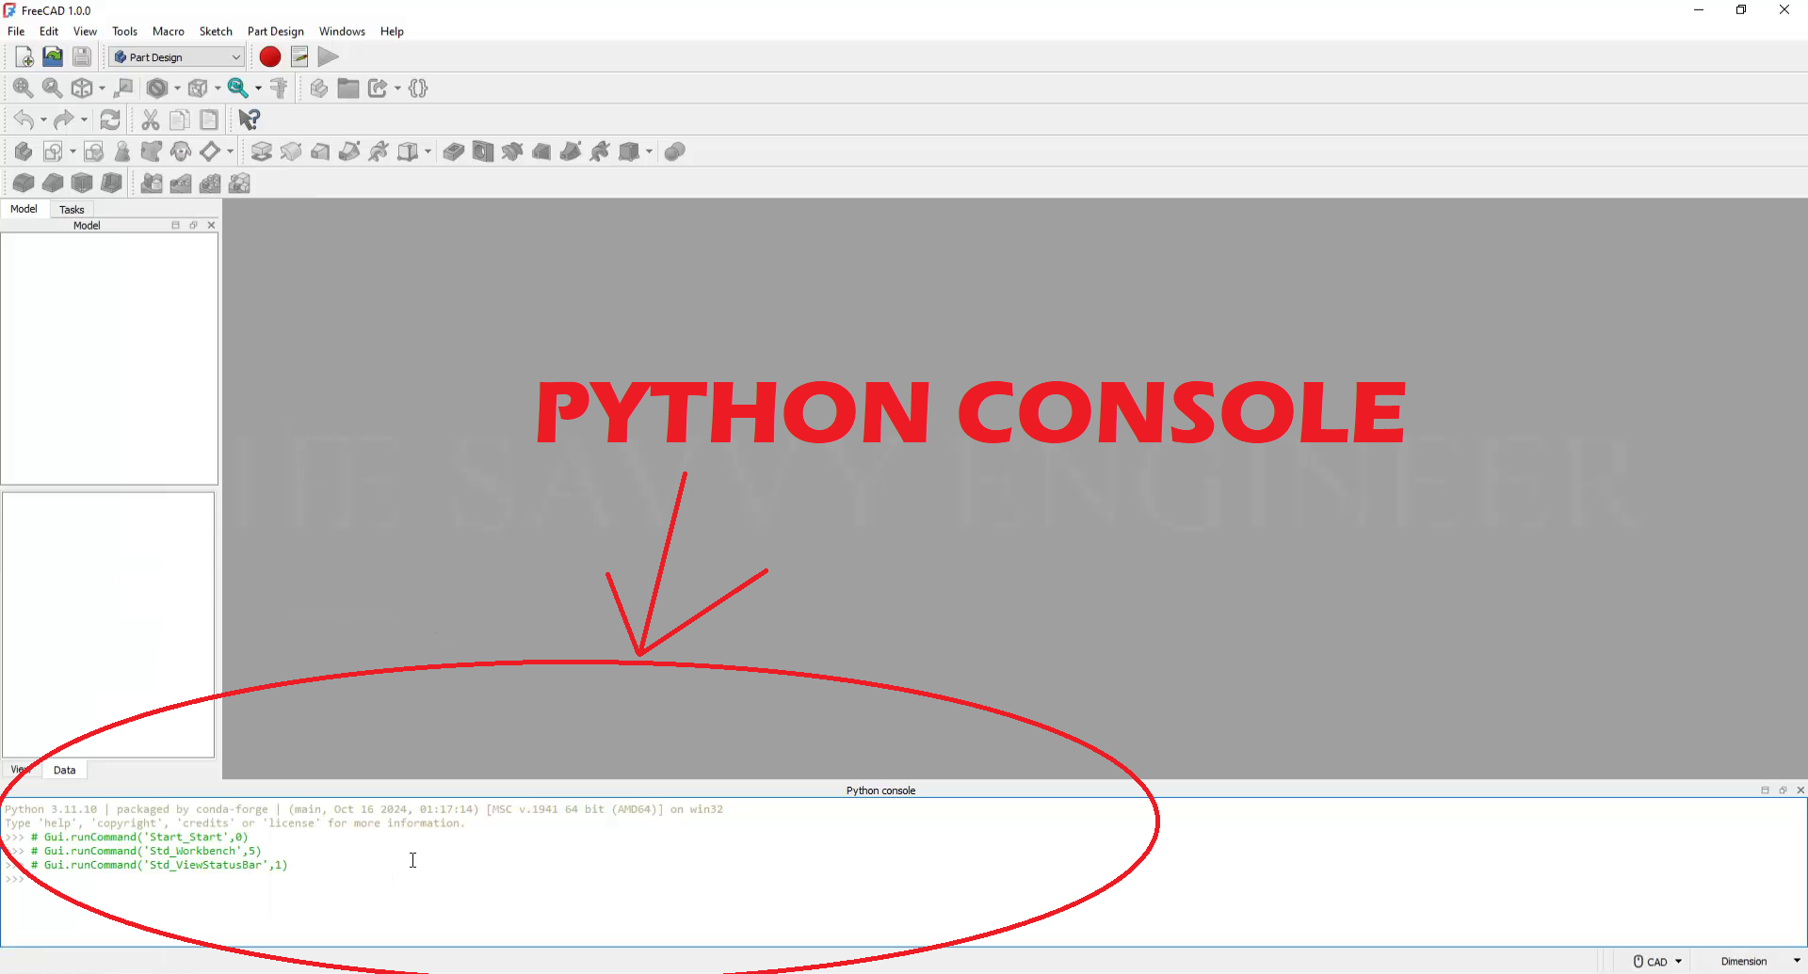The width and height of the screenshot is (1808, 974).
Task: Expand the undo history dropdown arrow
Action: (x=43, y=120)
